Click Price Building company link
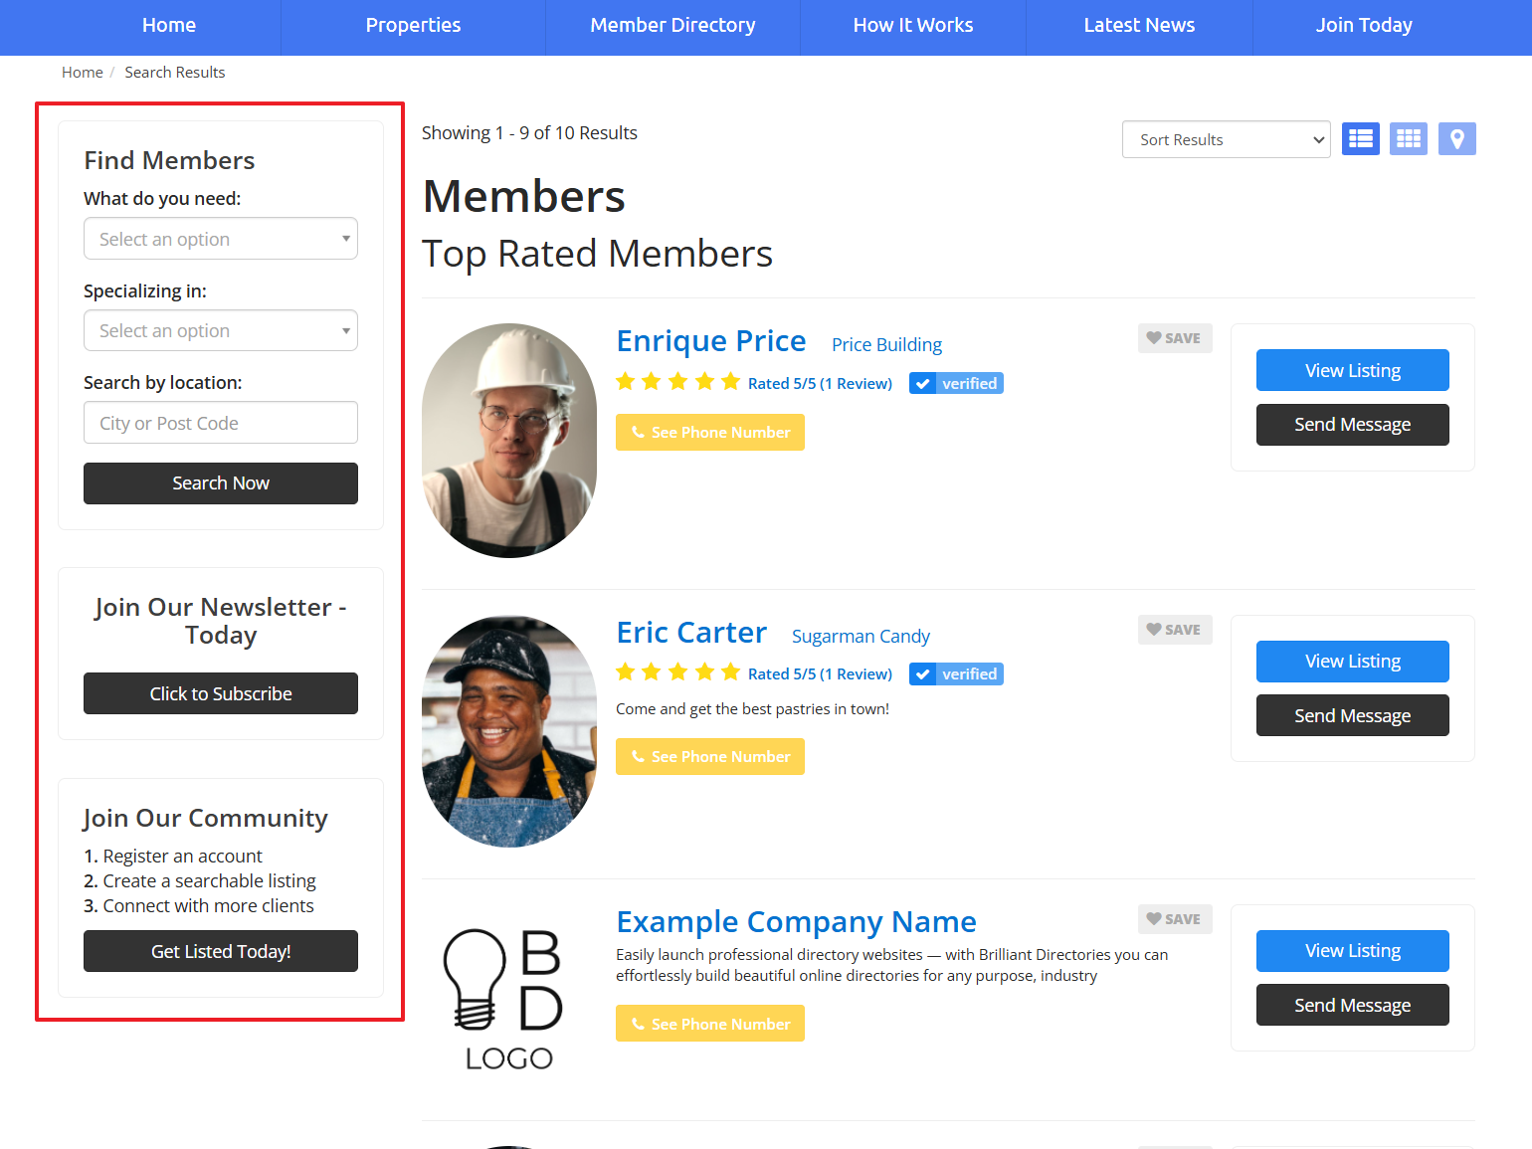The image size is (1532, 1149). pos(886,345)
